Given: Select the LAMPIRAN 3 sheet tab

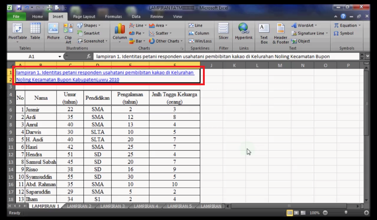Looking at the screenshot, I should [x=112, y=206].
